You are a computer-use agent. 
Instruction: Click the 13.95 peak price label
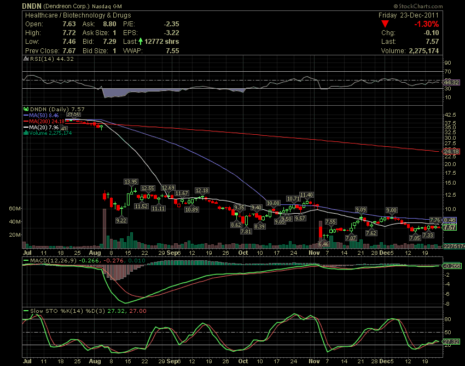pyautogui.click(x=131, y=182)
